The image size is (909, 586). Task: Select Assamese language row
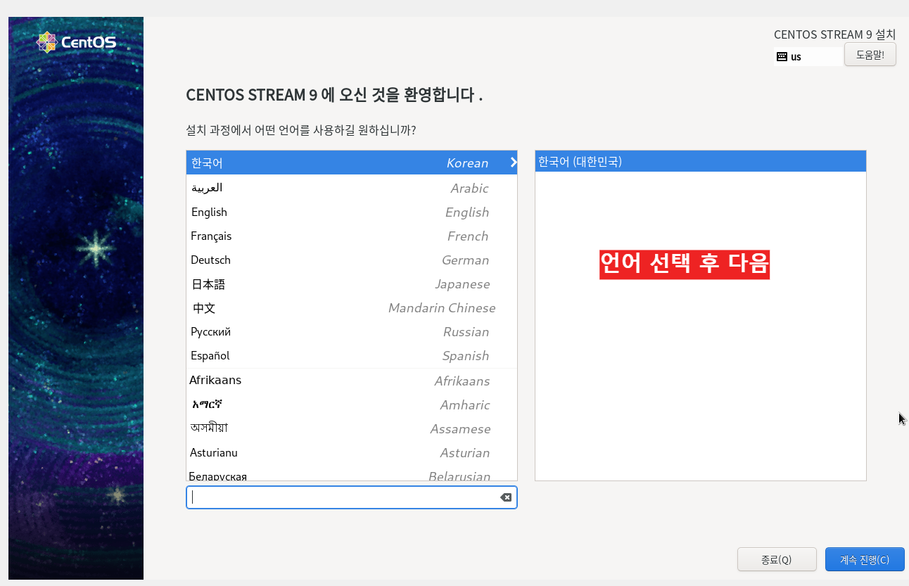click(x=352, y=428)
